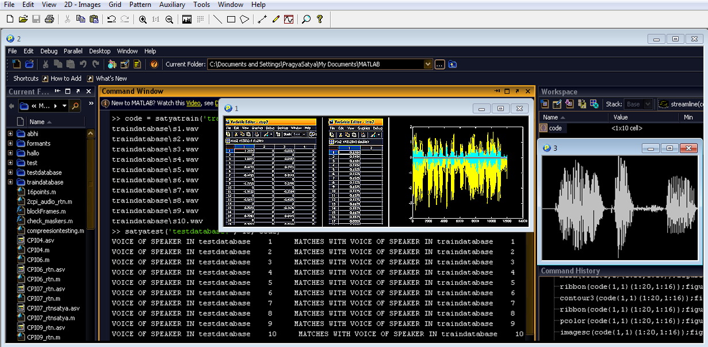
Task: Open the histogram tool icon
Action: pos(187,19)
